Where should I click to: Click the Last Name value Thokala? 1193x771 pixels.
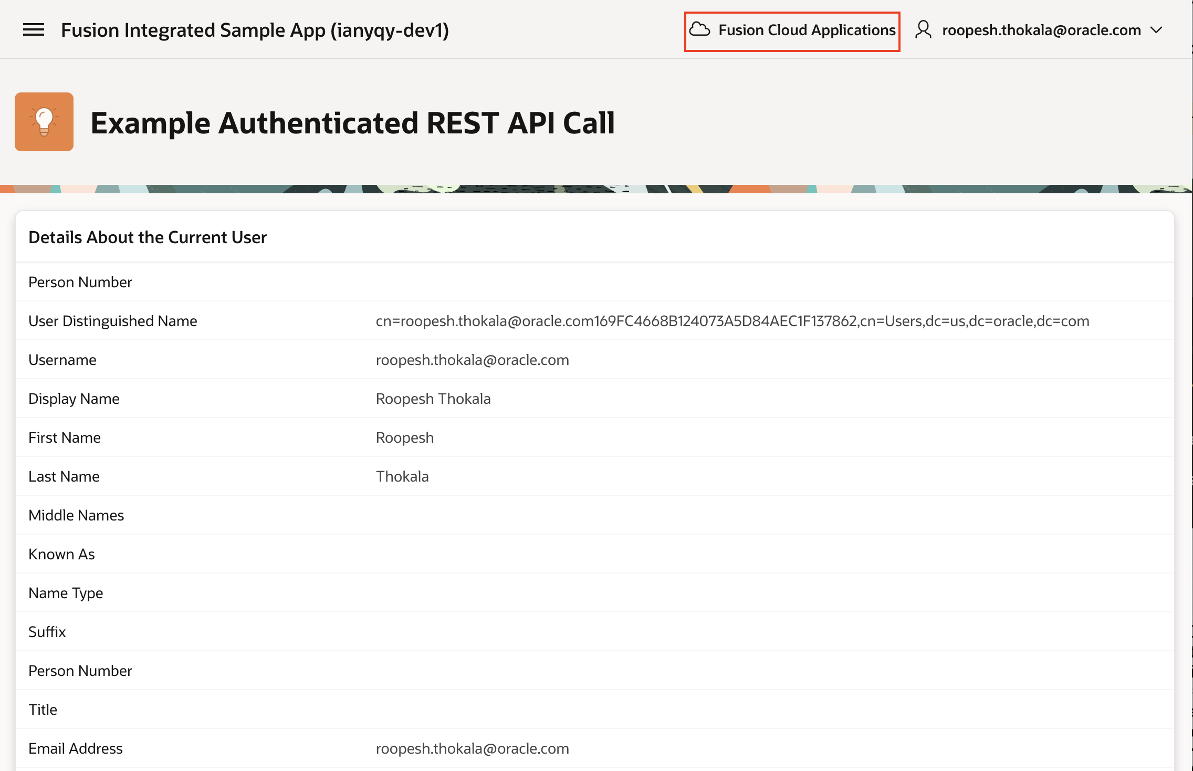[x=402, y=476]
